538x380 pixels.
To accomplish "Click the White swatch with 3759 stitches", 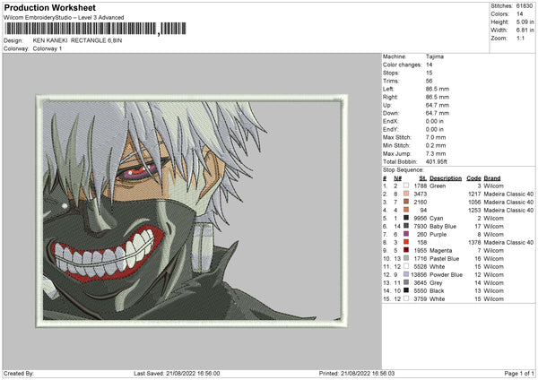I will [406, 298].
